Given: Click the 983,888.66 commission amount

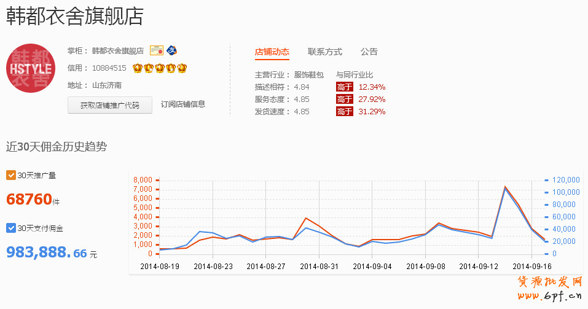Looking at the screenshot, I should 47,252.
